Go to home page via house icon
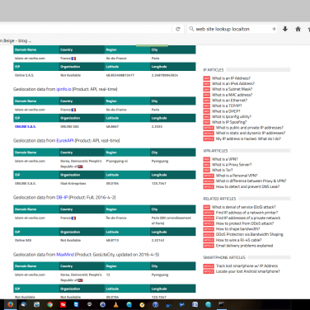310x310 pixels. tap(298, 29)
